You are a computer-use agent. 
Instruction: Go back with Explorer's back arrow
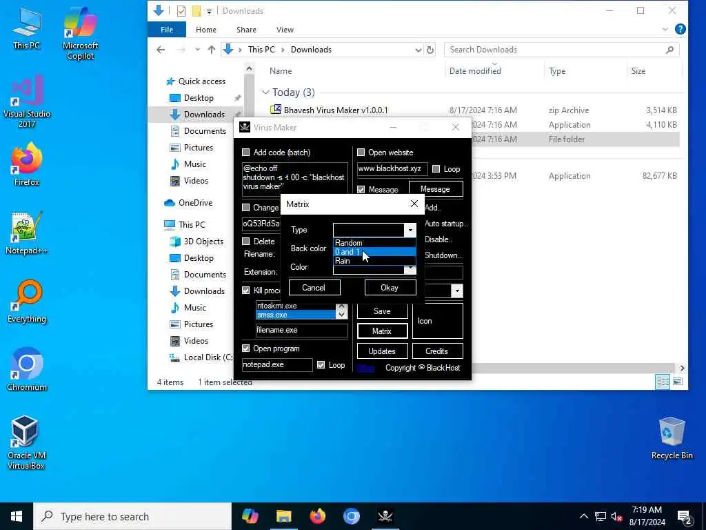coord(161,50)
